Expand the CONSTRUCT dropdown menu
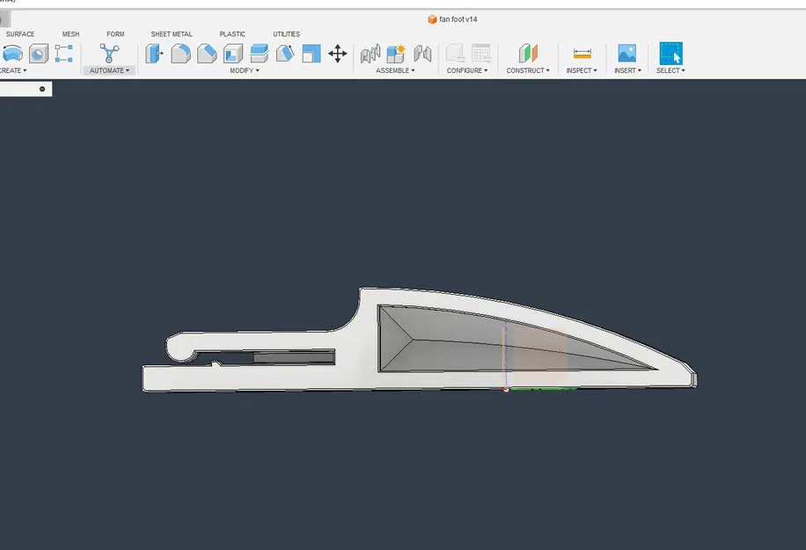Image resolution: width=806 pixels, height=550 pixels. (x=528, y=70)
